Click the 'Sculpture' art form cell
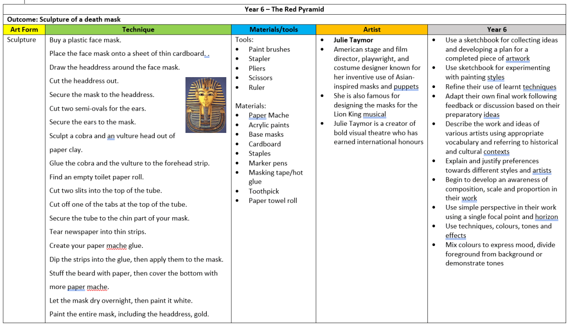Image resolution: width=568 pixels, height=325 pixels. pyautogui.click(x=22, y=40)
